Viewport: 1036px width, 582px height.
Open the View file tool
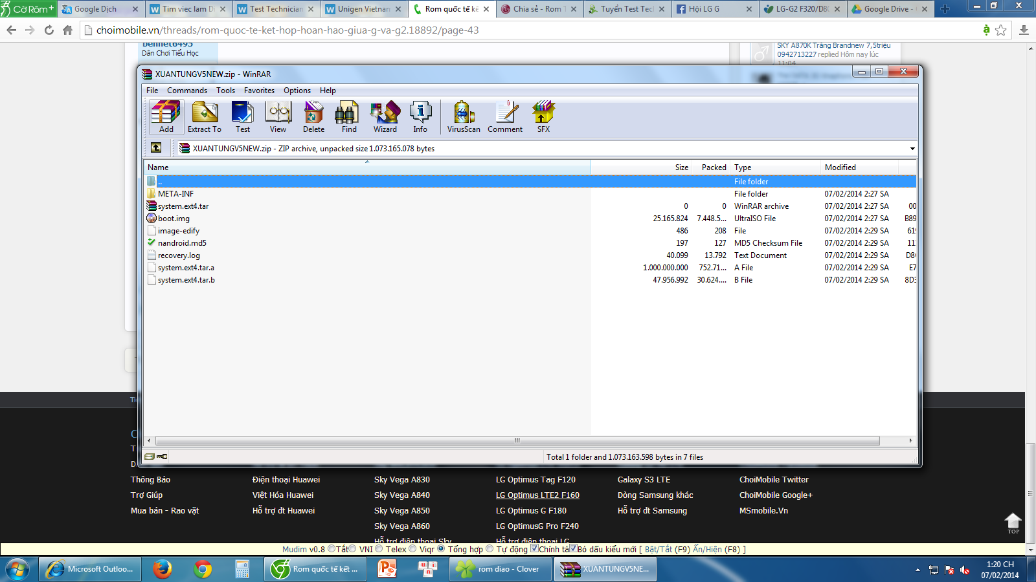(278, 117)
